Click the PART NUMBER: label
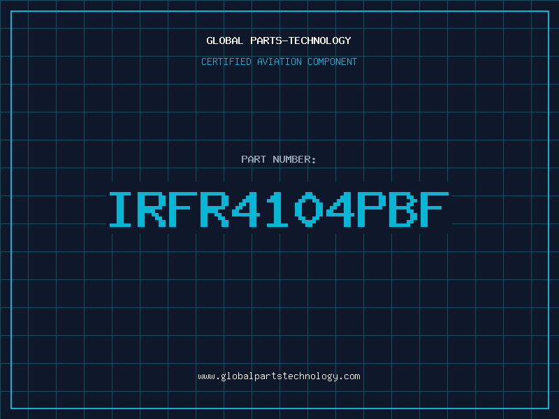 click(279, 159)
